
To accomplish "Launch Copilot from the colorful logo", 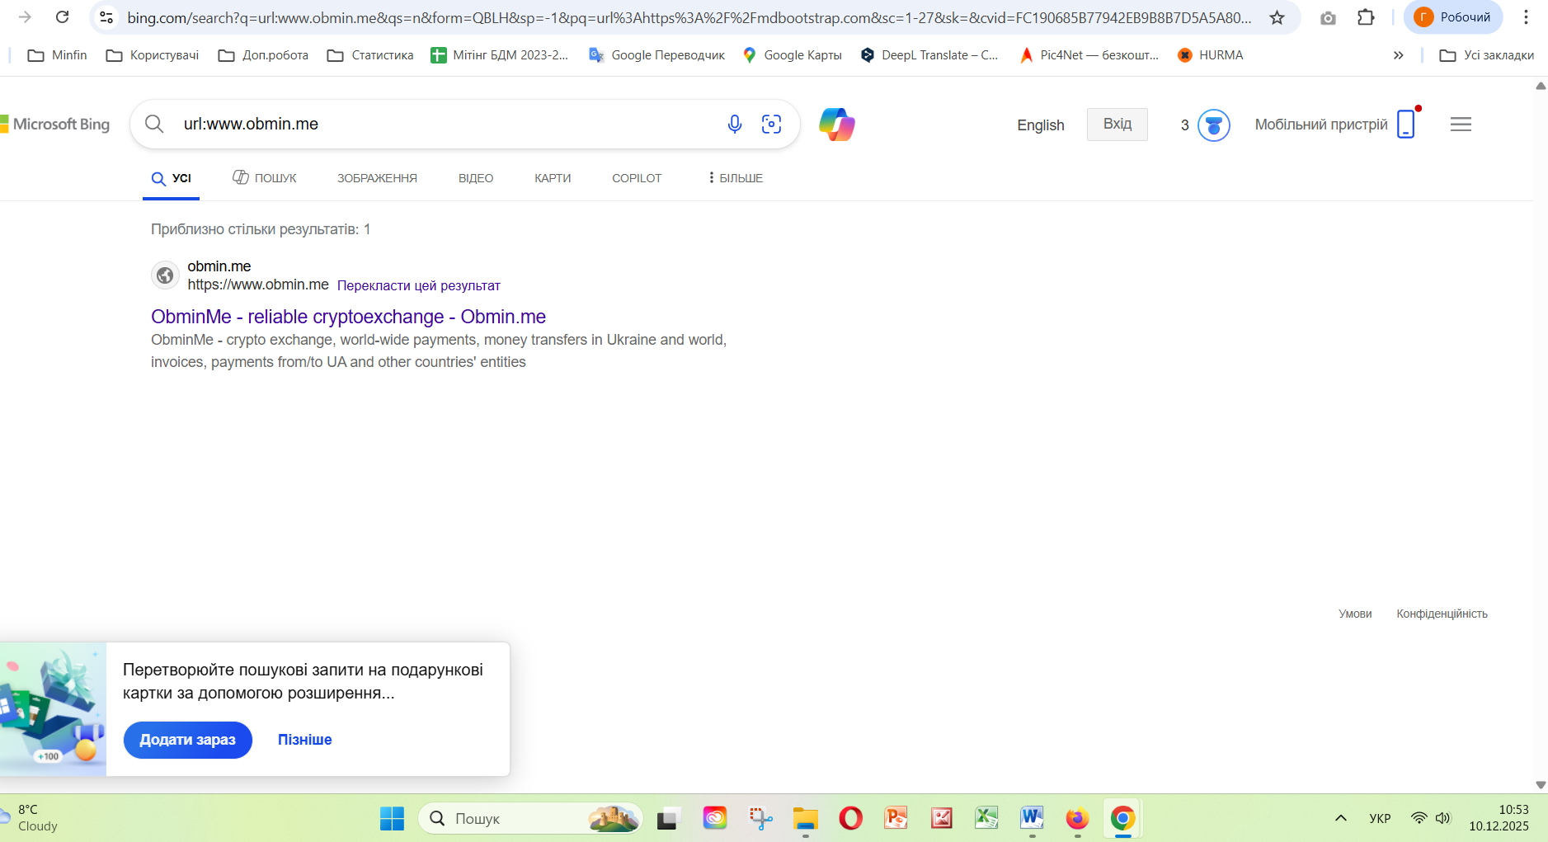I will click(837, 125).
